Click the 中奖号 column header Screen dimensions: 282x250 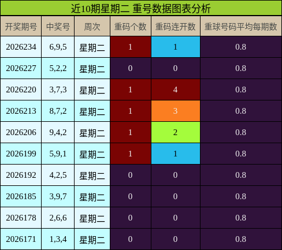click(x=58, y=26)
